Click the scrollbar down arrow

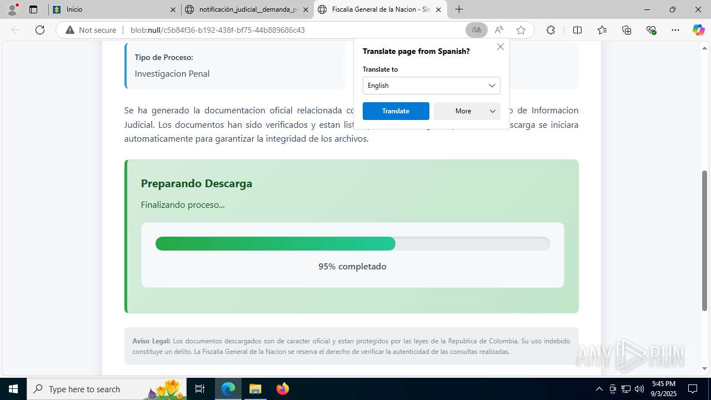(x=704, y=368)
